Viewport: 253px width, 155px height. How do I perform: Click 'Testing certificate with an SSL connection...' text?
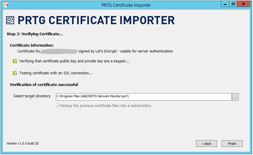point(56,73)
